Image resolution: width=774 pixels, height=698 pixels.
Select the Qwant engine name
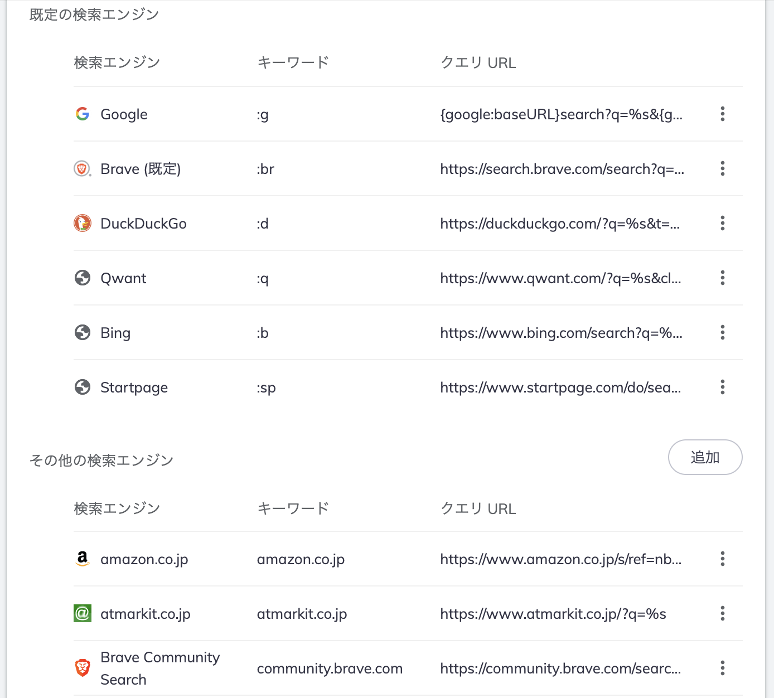pyautogui.click(x=123, y=278)
